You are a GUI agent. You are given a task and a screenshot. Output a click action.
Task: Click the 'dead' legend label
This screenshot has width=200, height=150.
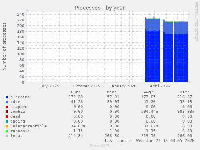pyautogui.click(x=15, y=116)
